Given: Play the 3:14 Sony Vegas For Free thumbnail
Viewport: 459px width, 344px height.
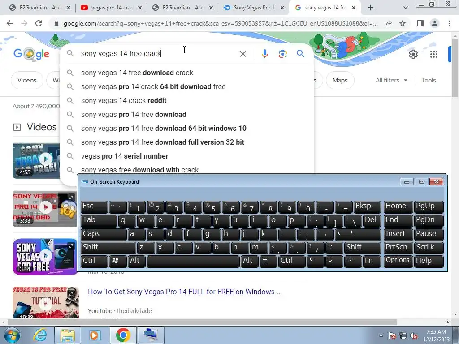Looking at the screenshot, I should pyautogui.click(x=45, y=257).
